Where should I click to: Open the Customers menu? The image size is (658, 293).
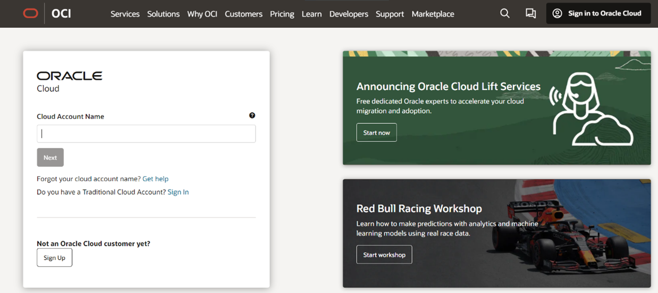click(x=243, y=14)
